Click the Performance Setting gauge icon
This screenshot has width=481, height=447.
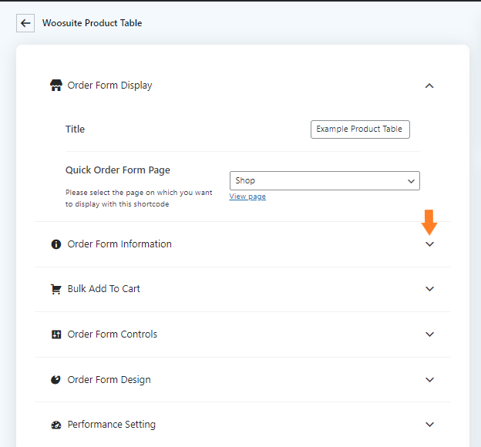pos(55,425)
